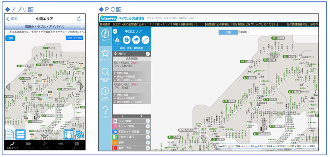This screenshot has height=157, width=330.
Task: Select the warning triangle regulation info icon
Action: (x=117, y=40)
